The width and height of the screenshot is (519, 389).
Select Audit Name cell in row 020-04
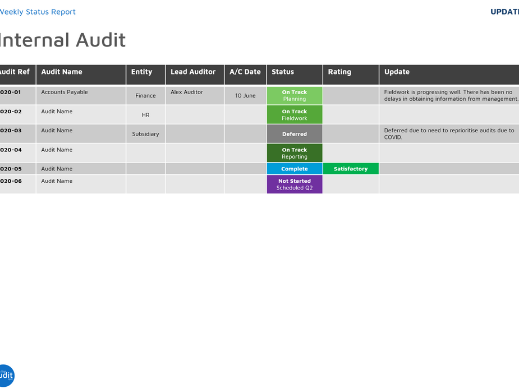81,153
